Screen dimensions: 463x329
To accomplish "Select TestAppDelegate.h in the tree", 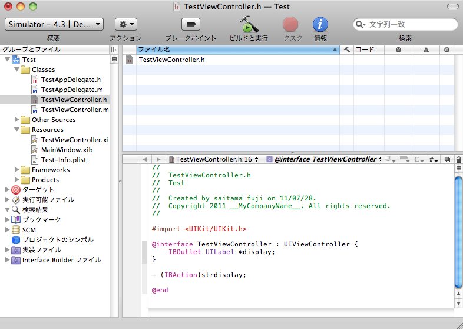I will click(71, 80).
